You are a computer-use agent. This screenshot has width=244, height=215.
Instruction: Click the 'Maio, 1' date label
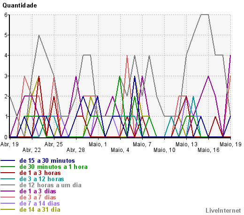pos(98,144)
